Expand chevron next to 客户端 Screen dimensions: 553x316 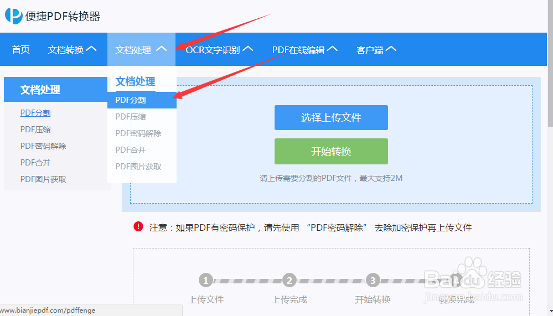click(x=391, y=49)
